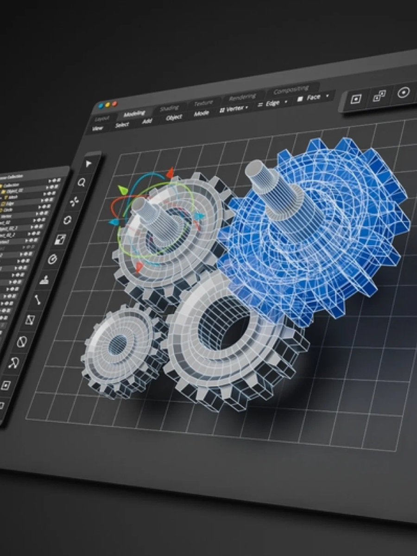Screen dimensions: 417x556
Task: Select the bone tool in toolbar
Action: coord(38,300)
